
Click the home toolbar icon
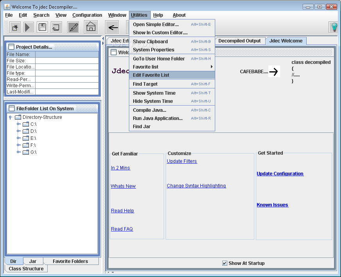[91, 27]
